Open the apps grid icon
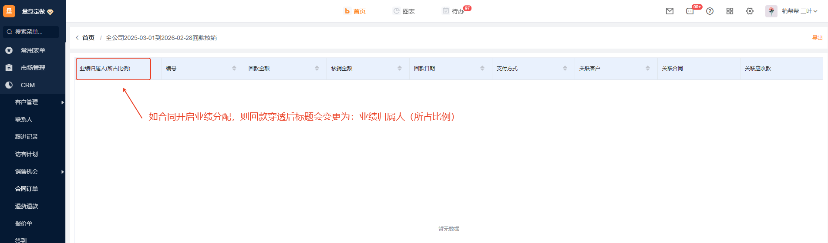 click(x=730, y=11)
